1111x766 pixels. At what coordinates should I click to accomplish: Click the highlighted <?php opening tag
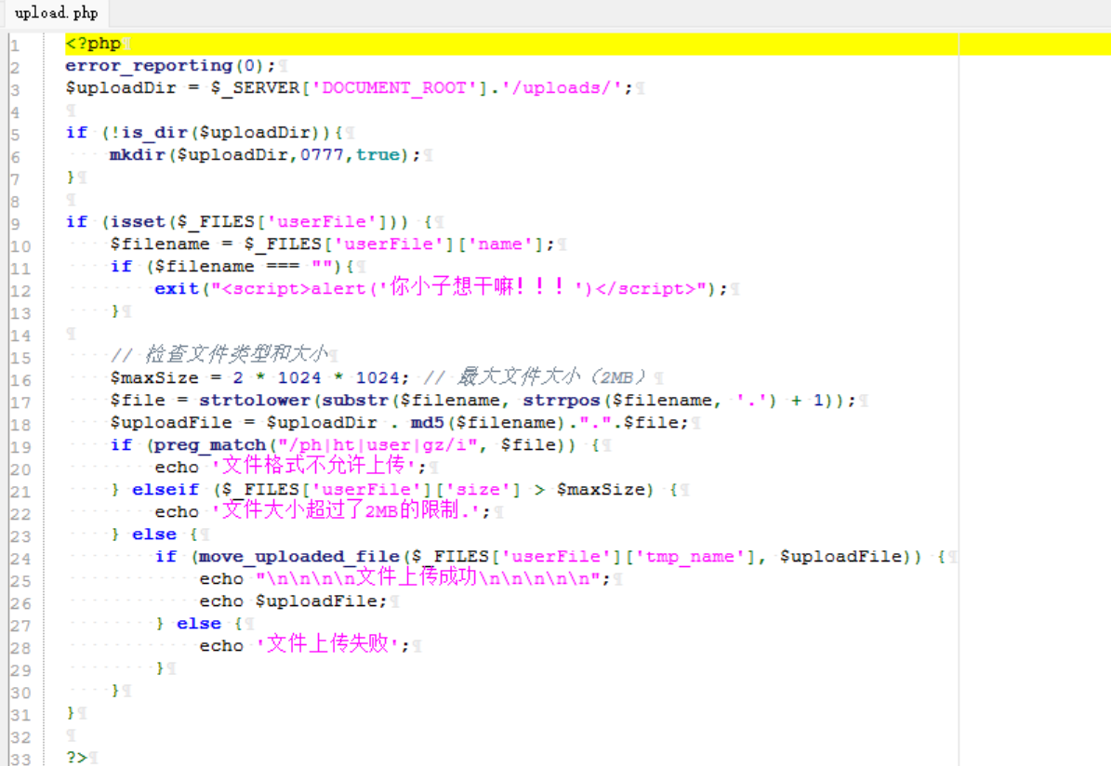click(93, 43)
